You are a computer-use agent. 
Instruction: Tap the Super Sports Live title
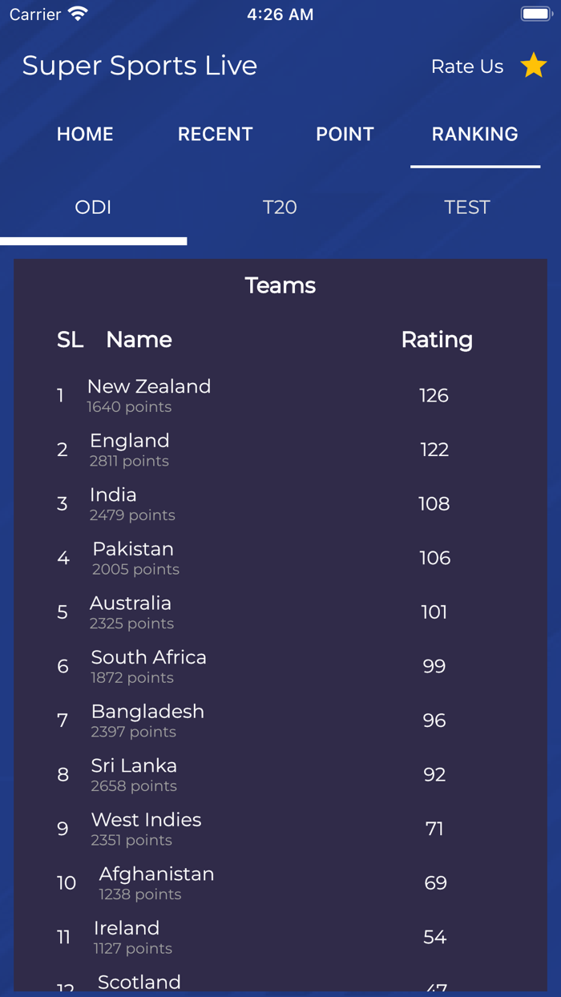tap(139, 66)
